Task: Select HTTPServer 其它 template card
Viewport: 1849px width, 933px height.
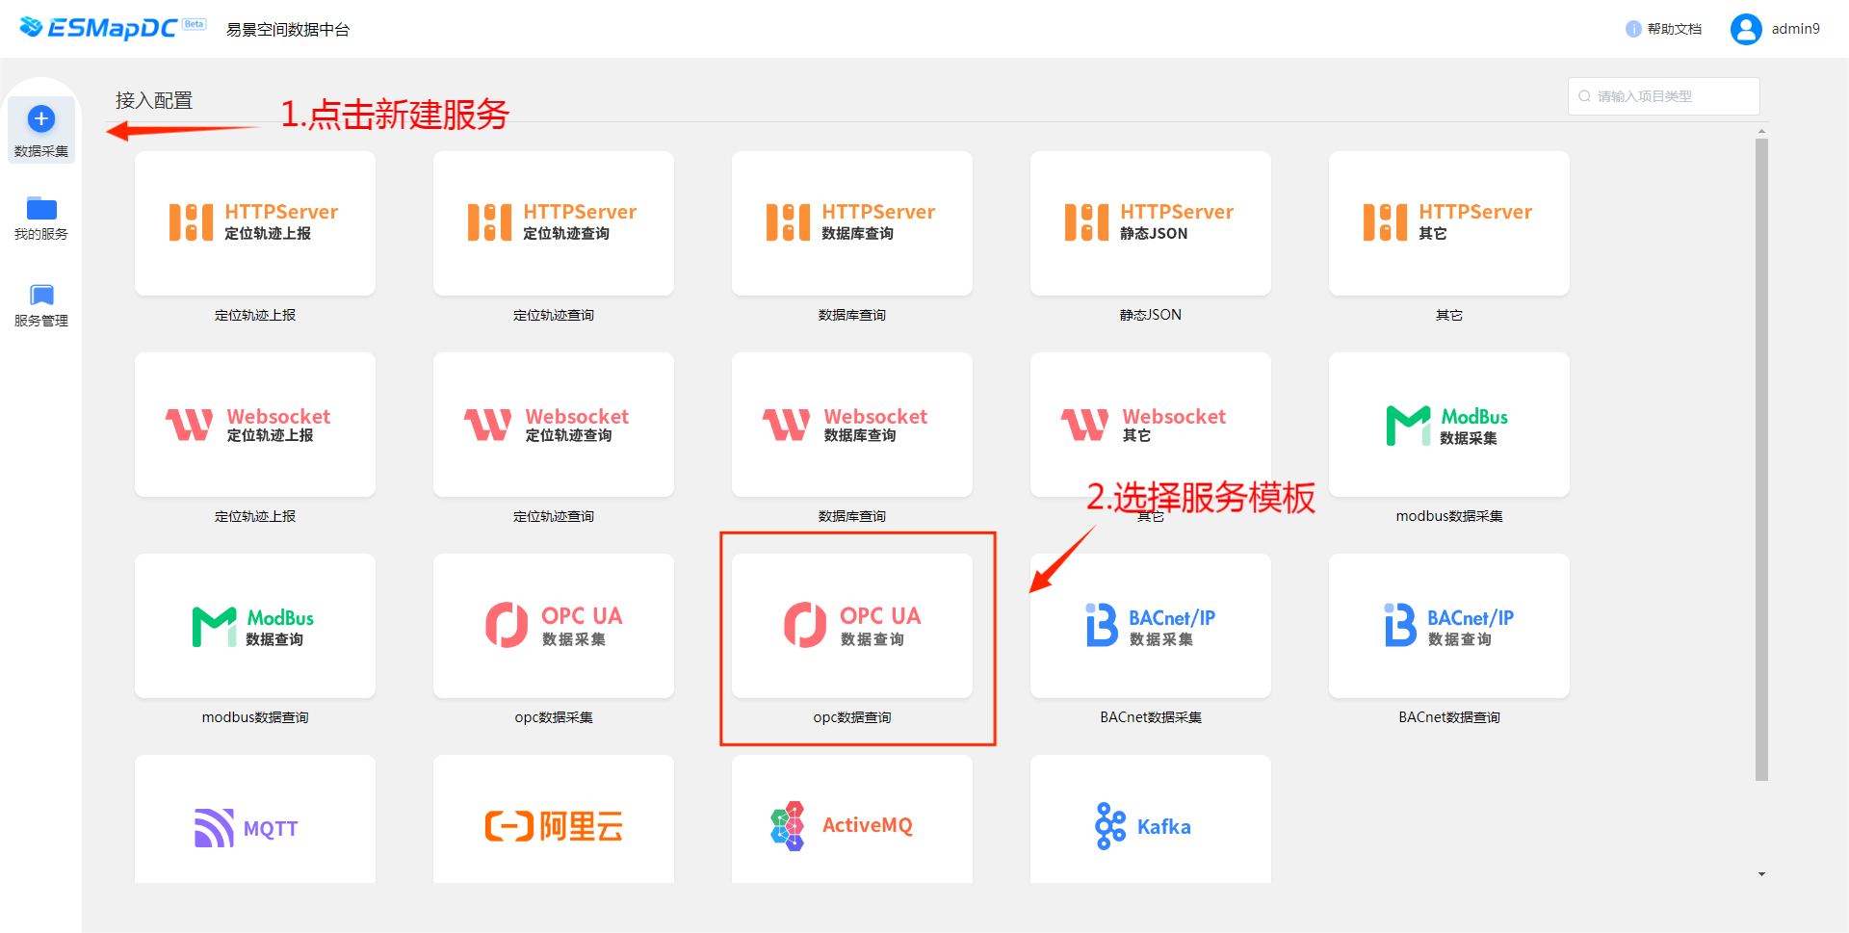Action: [x=1449, y=223]
